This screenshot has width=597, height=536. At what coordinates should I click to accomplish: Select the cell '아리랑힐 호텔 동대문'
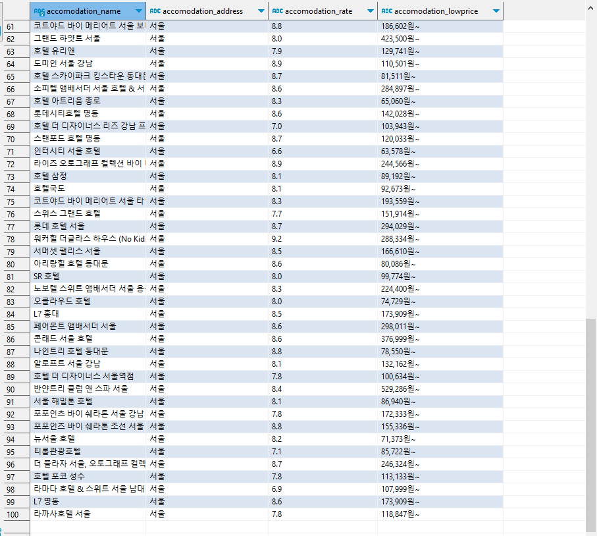[x=88, y=263]
